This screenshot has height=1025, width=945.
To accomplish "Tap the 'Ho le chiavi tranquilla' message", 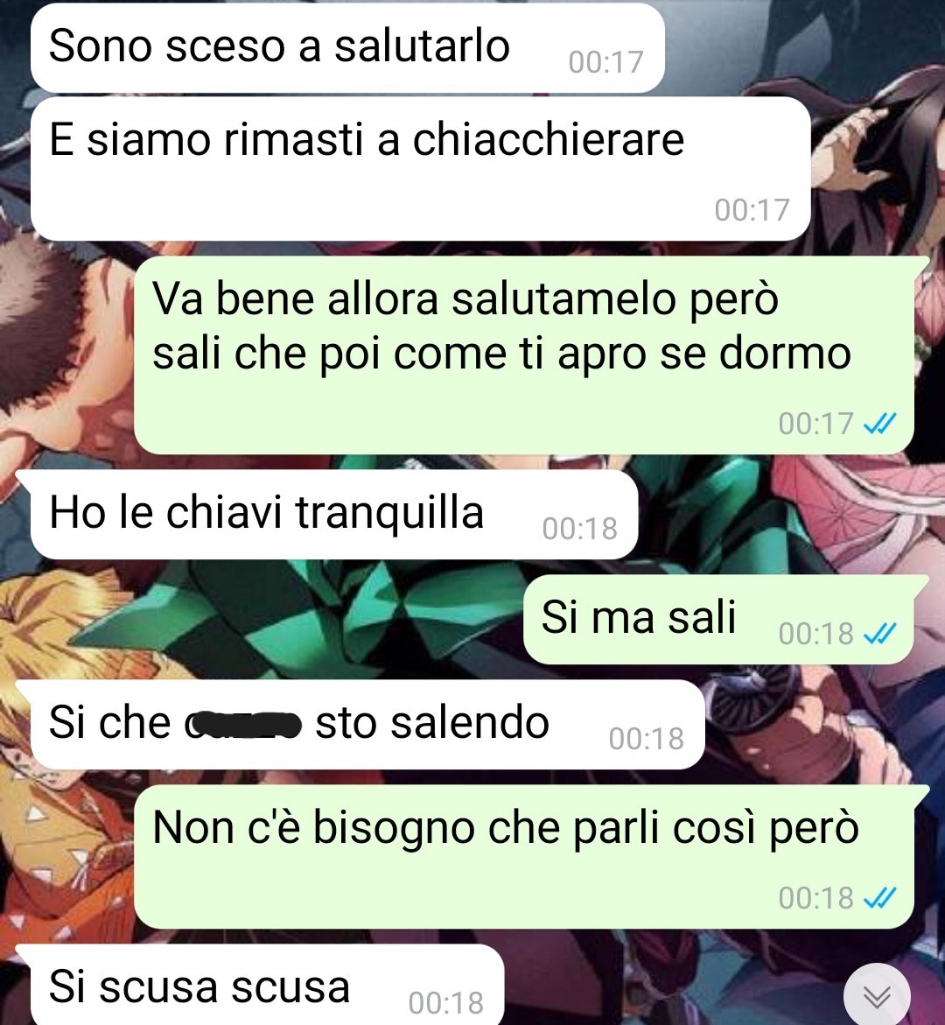I will 334,515.
